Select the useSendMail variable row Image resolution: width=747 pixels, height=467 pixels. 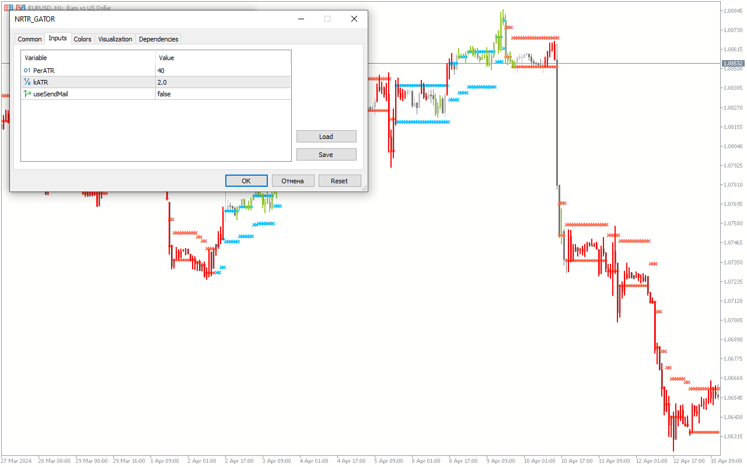[156, 94]
